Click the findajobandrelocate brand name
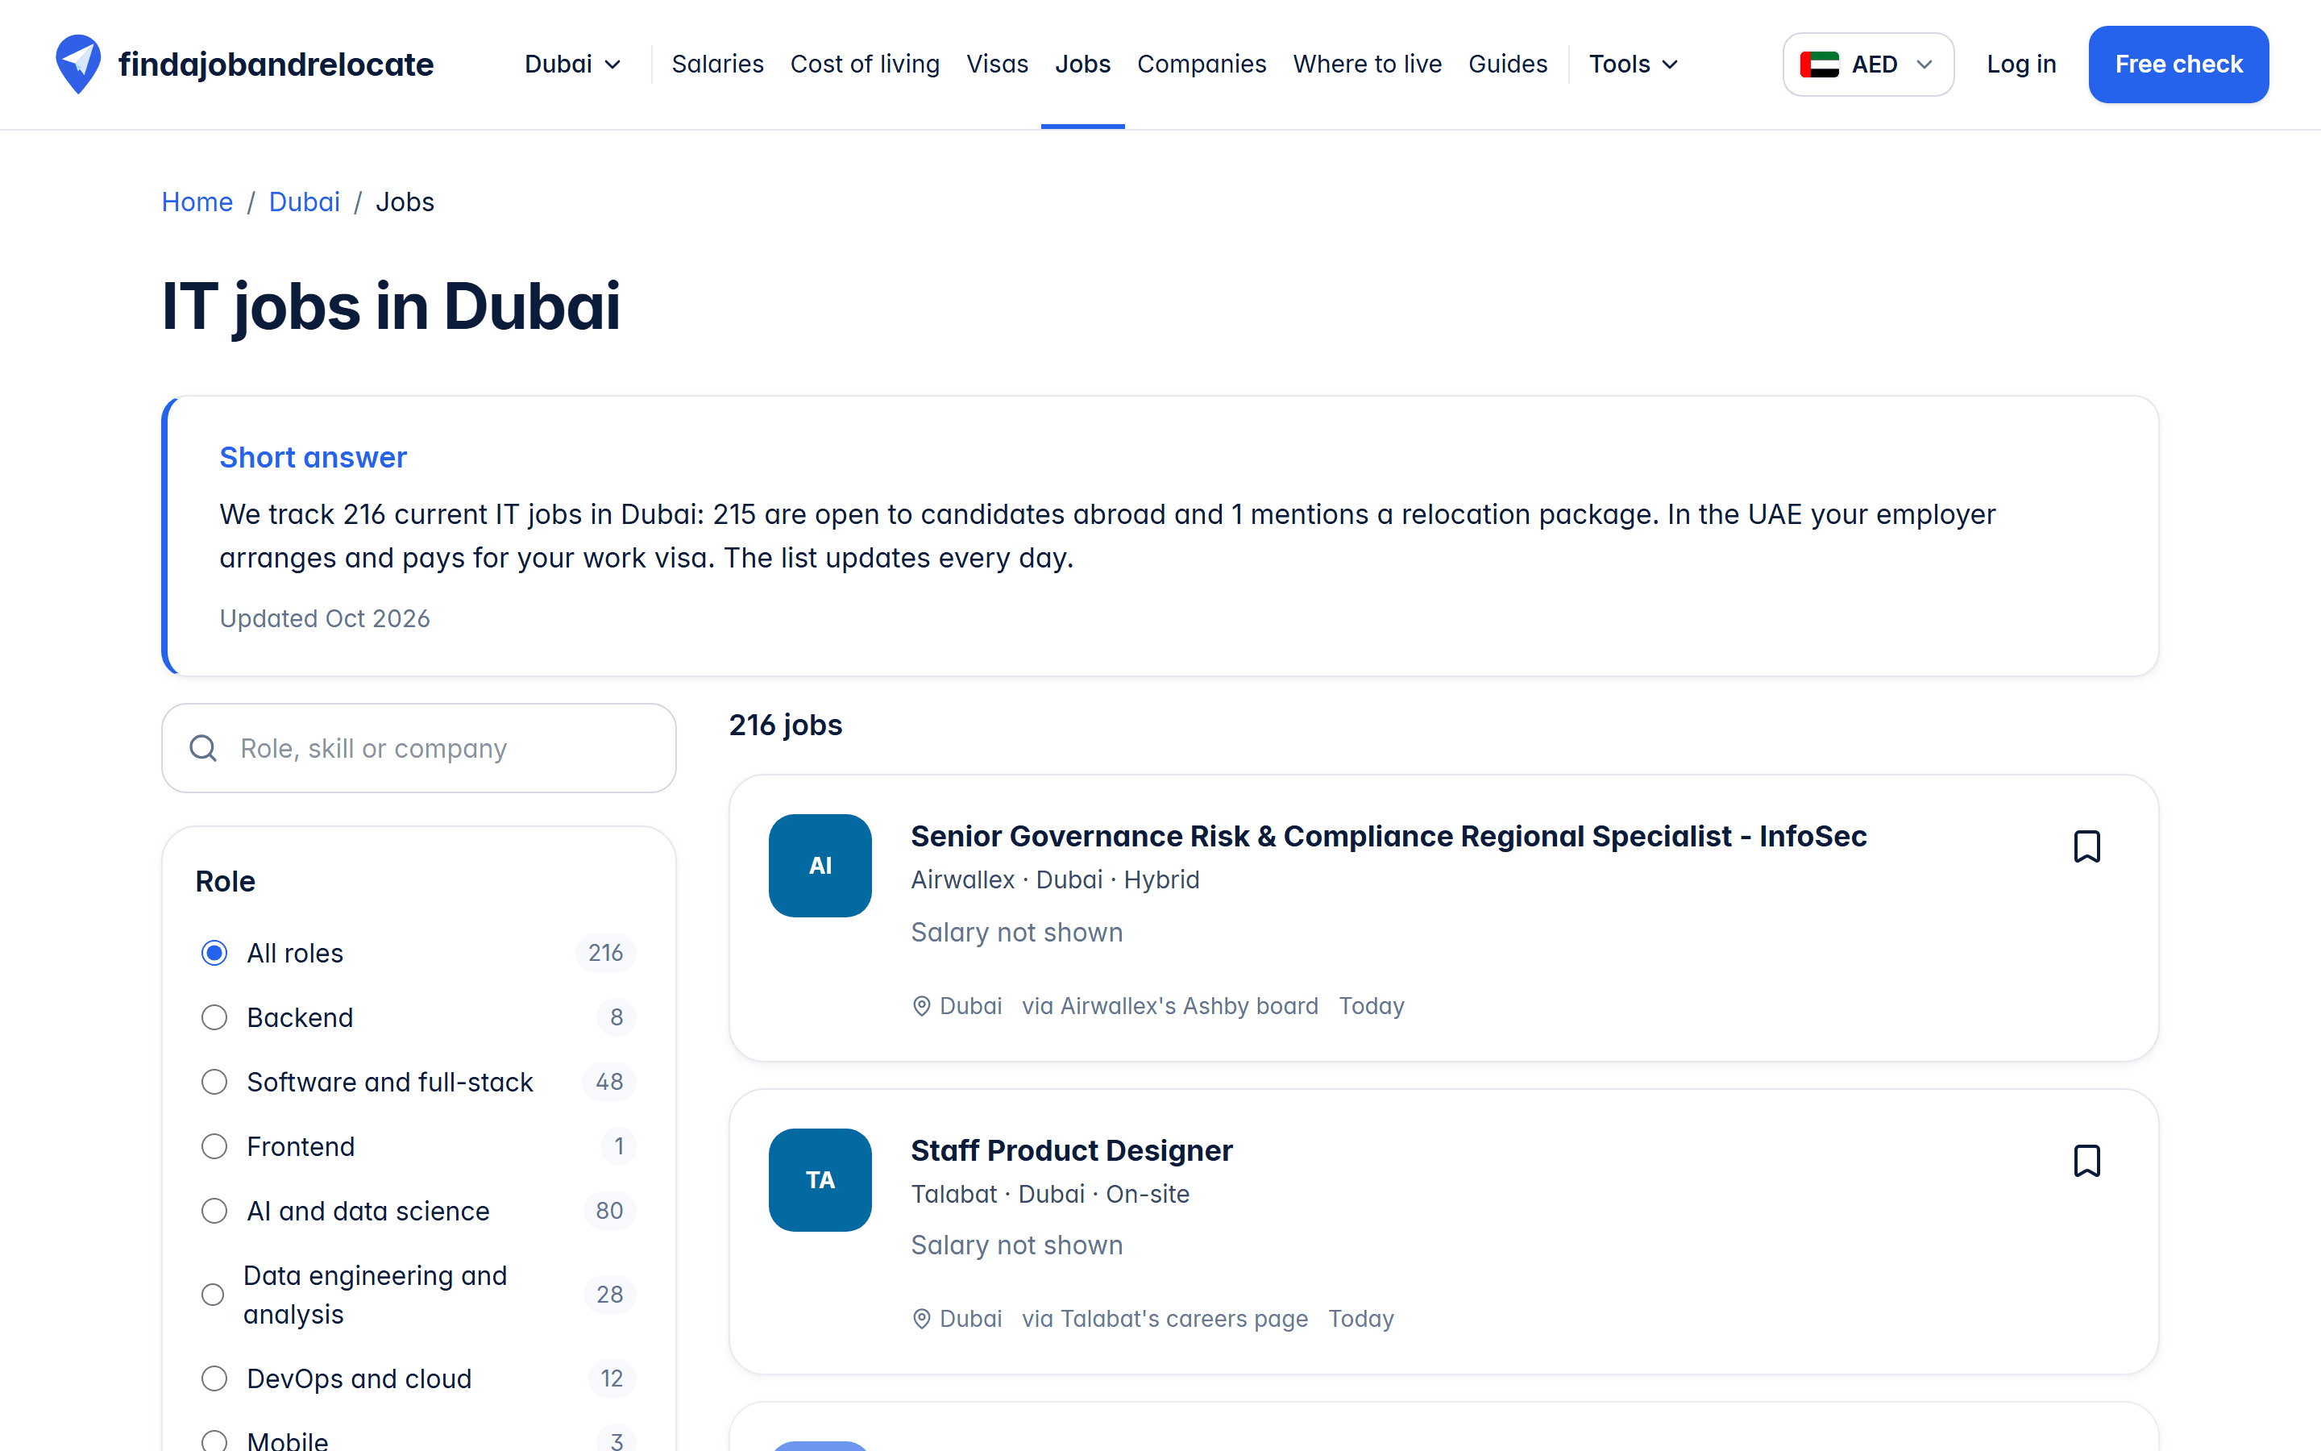 coord(276,64)
